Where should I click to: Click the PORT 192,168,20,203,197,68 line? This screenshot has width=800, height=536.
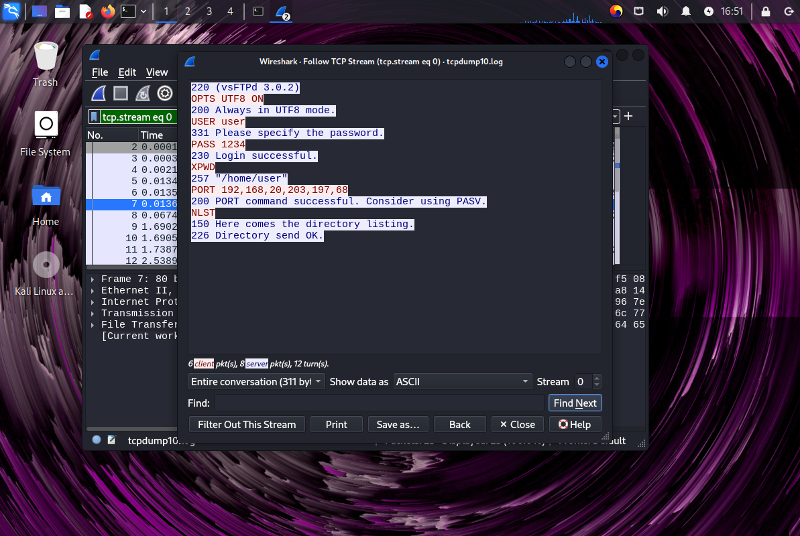tap(270, 190)
